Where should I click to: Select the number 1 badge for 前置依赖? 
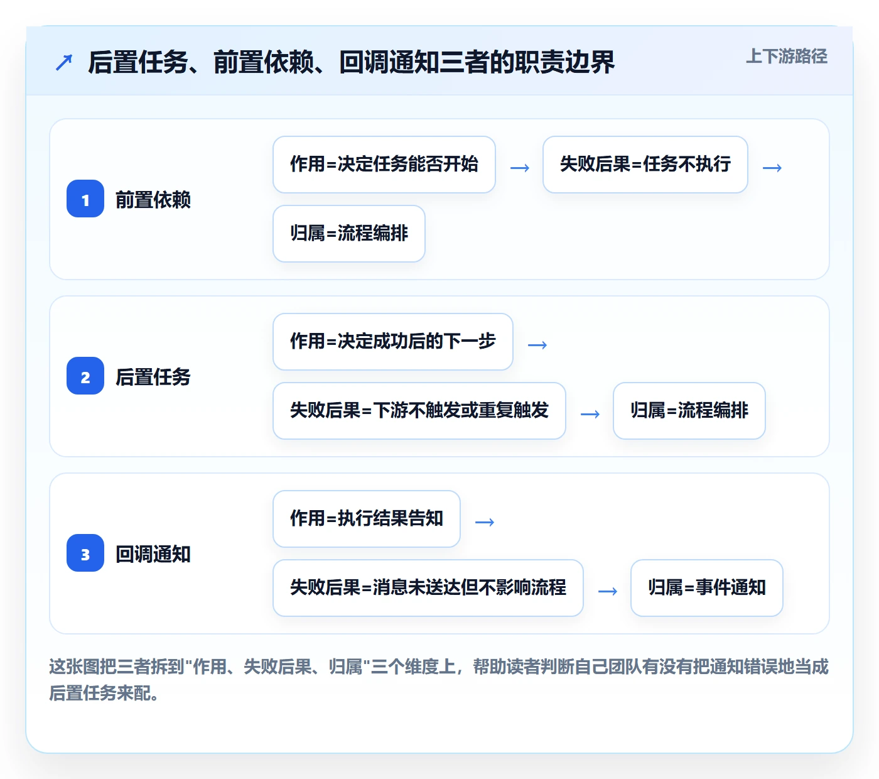pyautogui.click(x=85, y=199)
